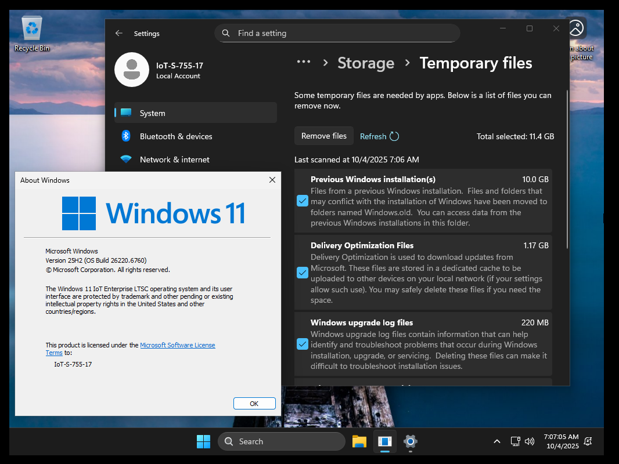Click the 220 MB size value
619x464 pixels.
[535, 322]
